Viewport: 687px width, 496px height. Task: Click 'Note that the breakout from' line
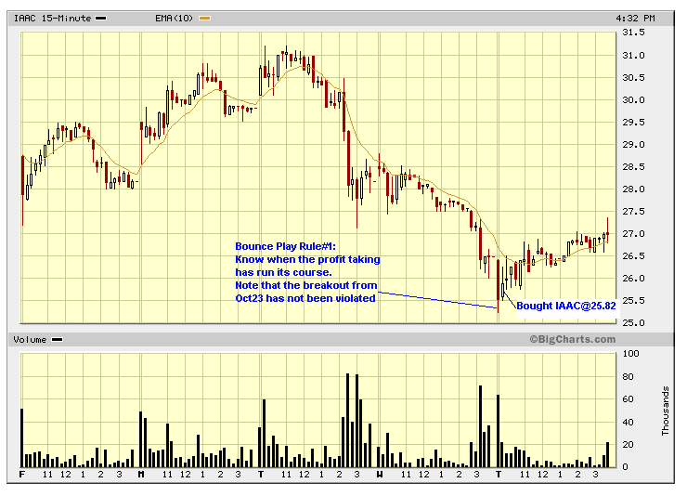tap(306, 285)
